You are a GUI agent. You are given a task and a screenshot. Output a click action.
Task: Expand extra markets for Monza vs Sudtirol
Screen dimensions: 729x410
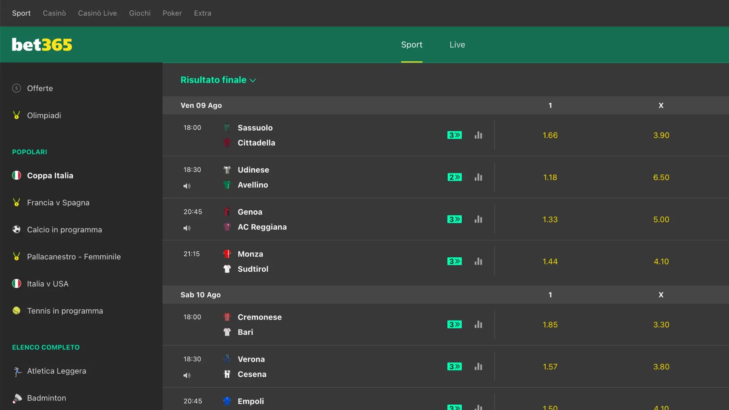coord(454,261)
